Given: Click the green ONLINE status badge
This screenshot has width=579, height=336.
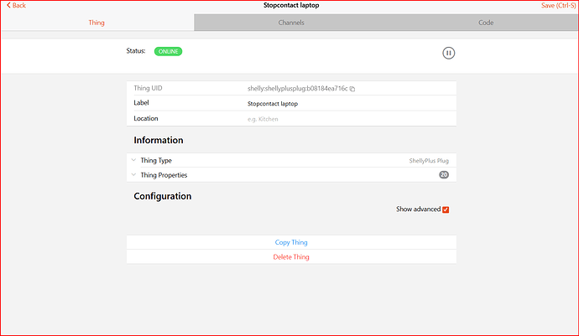Looking at the screenshot, I should pyautogui.click(x=168, y=51).
